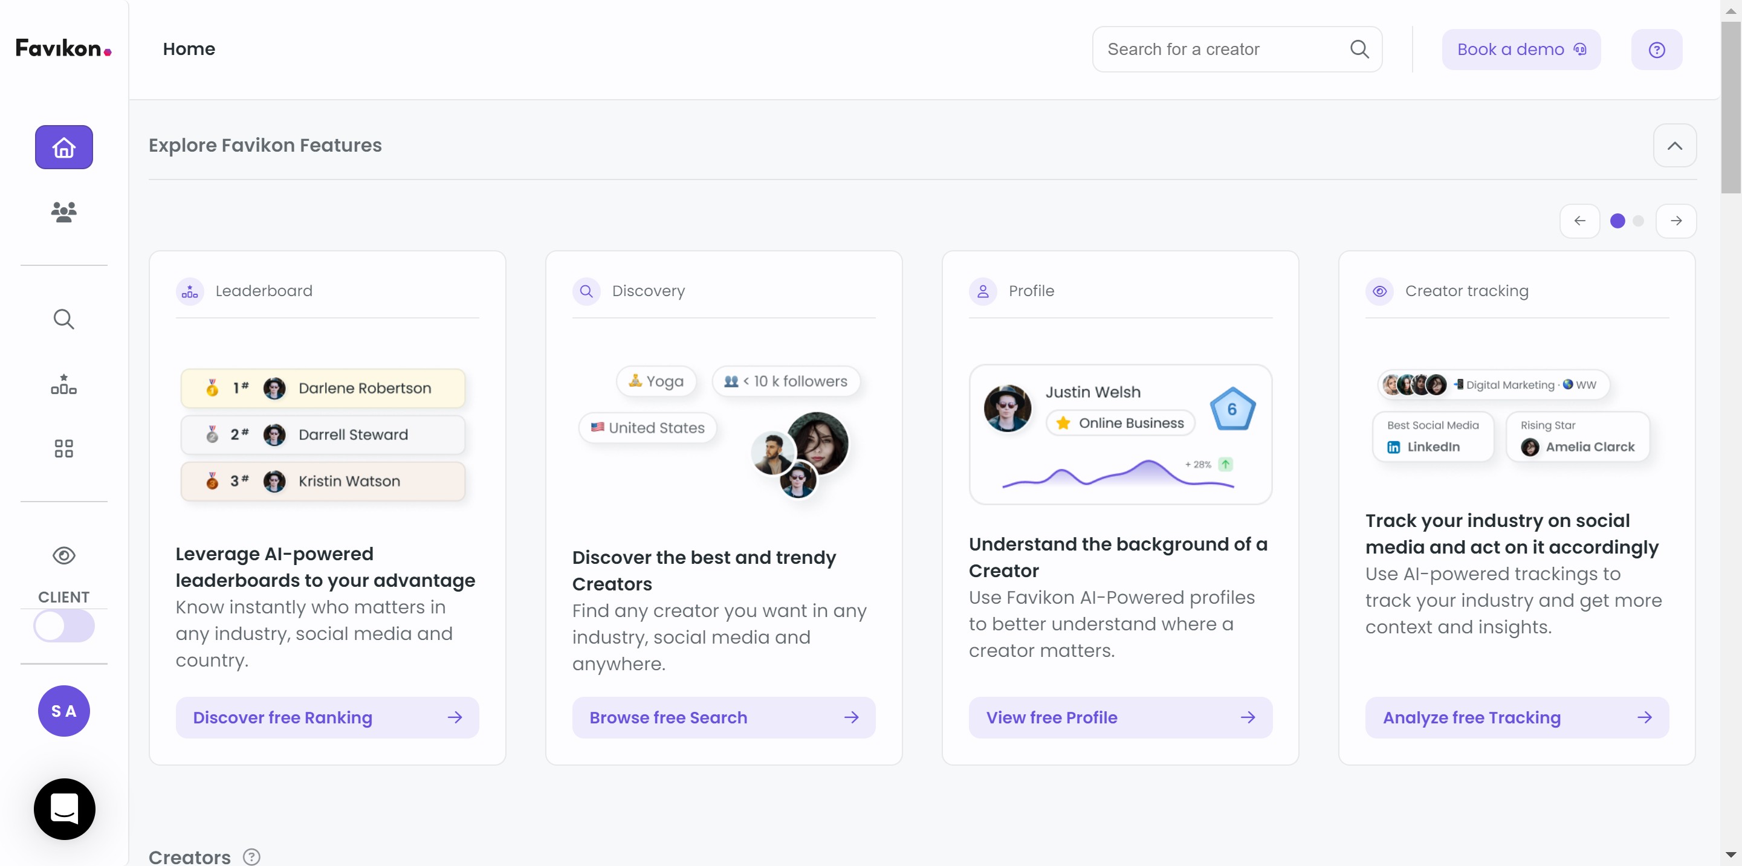Click the help question mark button
Viewport: 1742px width, 866px height.
(x=1656, y=50)
